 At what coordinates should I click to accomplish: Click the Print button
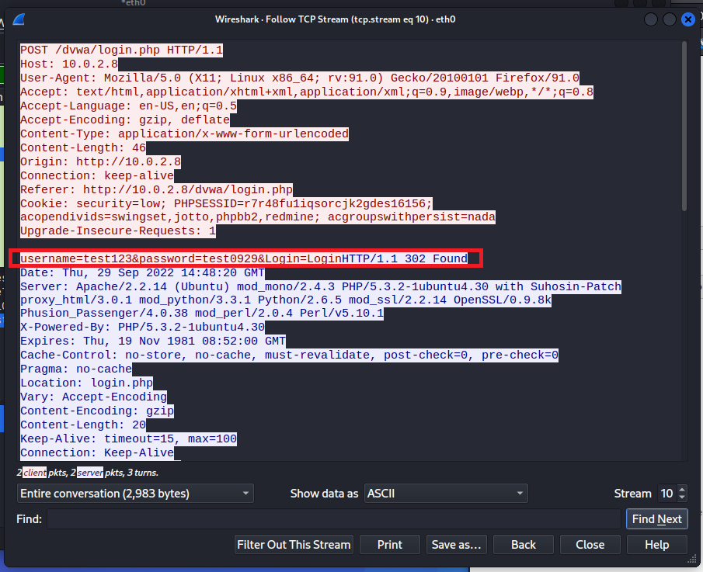click(390, 545)
